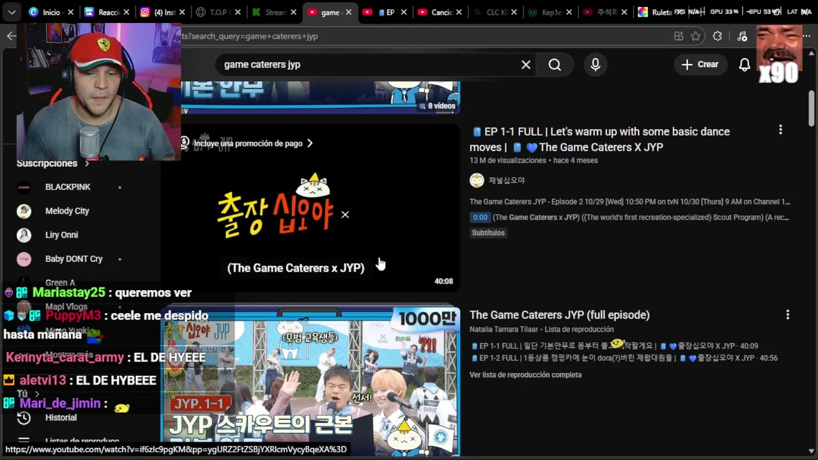Jump to the 0:00 chapter timestamp
The height and width of the screenshot is (460, 818).
[480, 217]
